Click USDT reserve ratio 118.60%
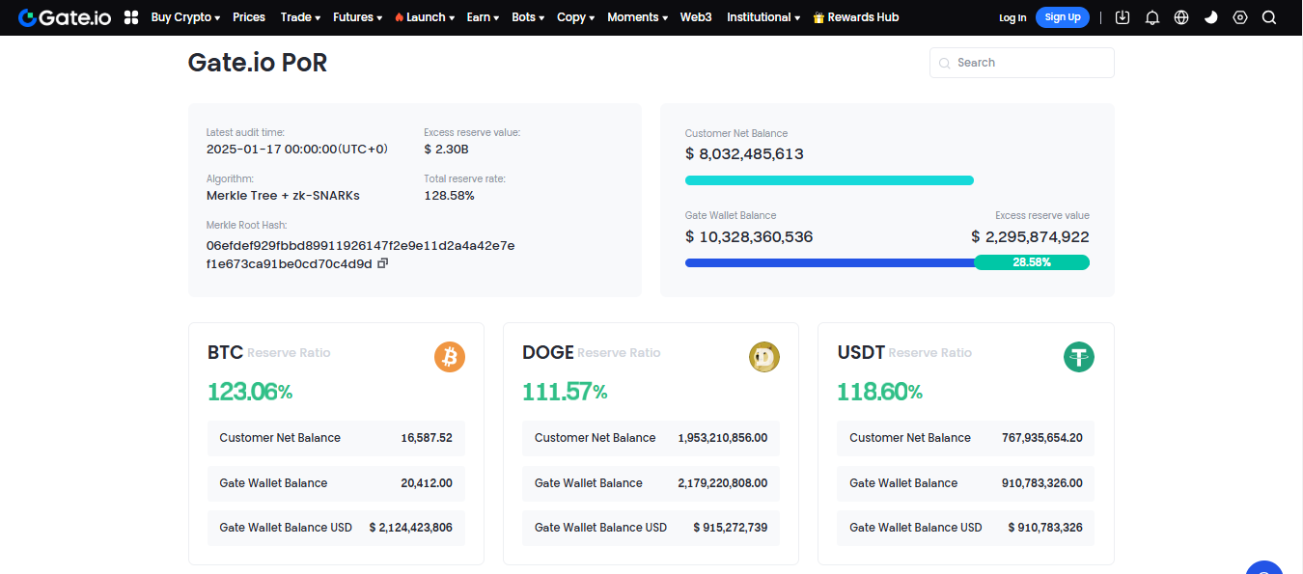 click(880, 392)
